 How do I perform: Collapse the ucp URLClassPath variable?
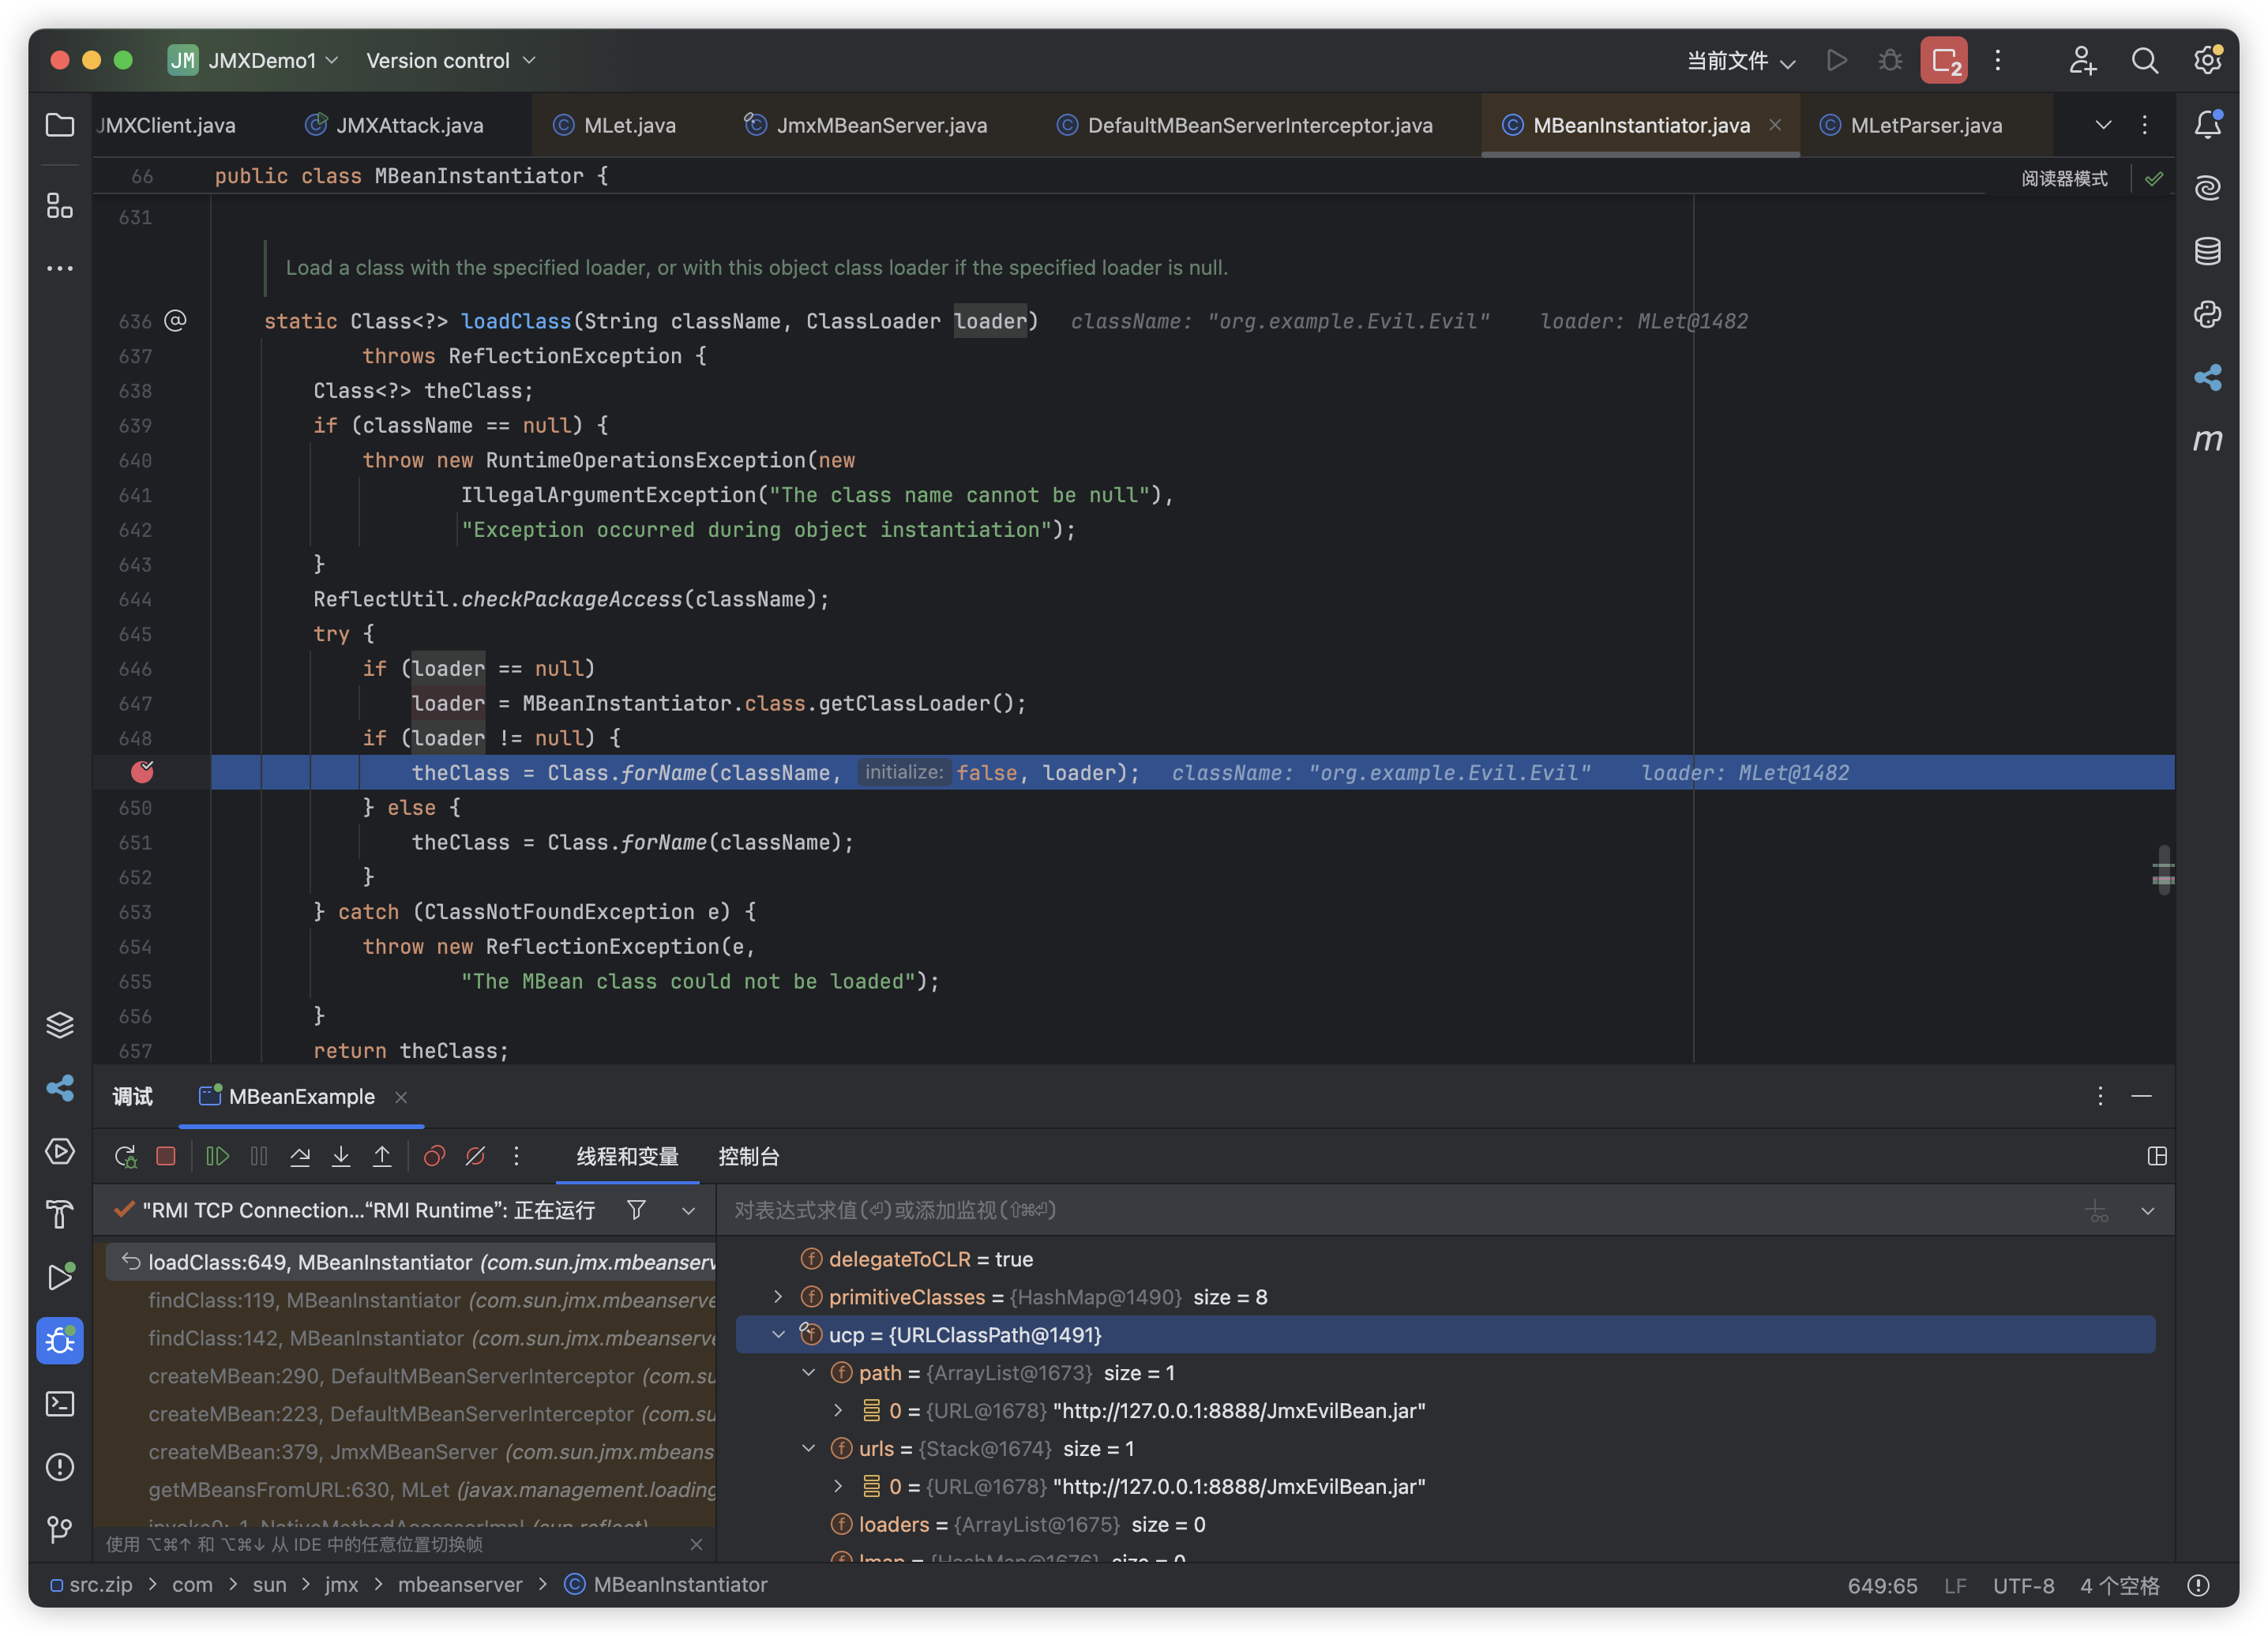[778, 1335]
